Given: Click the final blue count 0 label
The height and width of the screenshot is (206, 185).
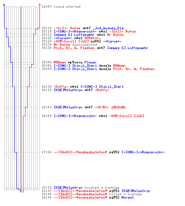Looking at the screenshot, I should click(21, 191).
